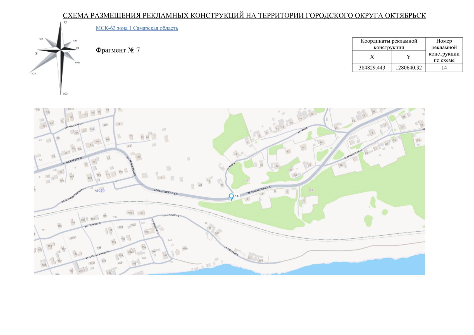Image resolution: width=474 pixels, height=335 pixels.
Task: Click the construction number 14 table cell
Action: 444,68
